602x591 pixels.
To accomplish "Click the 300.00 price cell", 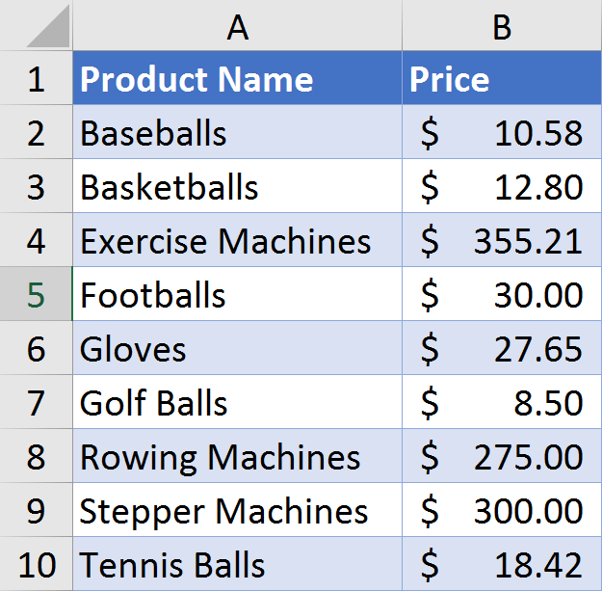I will (x=501, y=511).
